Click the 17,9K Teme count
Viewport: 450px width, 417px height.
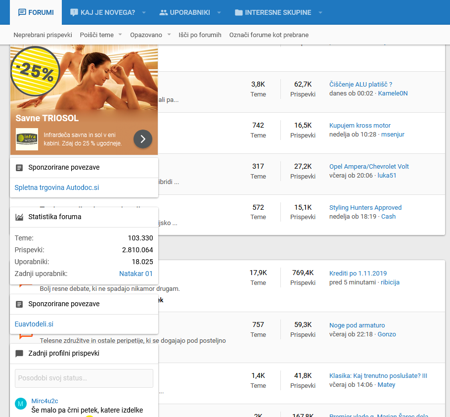click(258, 273)
